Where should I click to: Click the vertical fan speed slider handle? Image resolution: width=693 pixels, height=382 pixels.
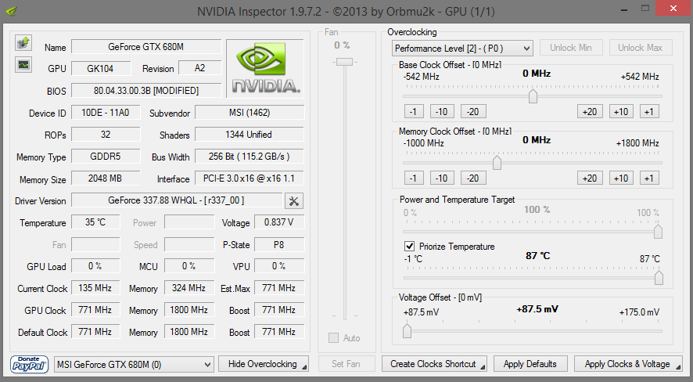point(344,62)
